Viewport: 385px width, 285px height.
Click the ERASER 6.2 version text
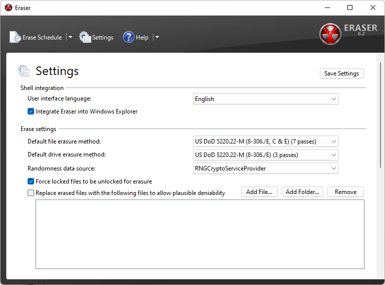(x=361, y=29)
